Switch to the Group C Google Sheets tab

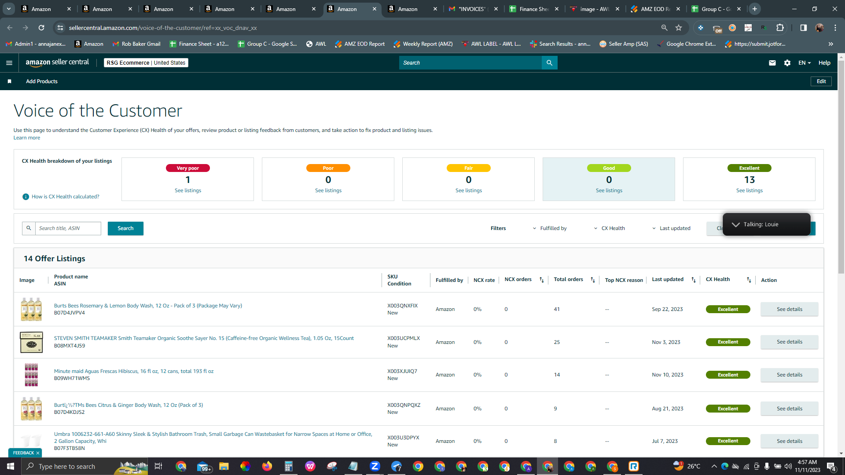[716, 9]
